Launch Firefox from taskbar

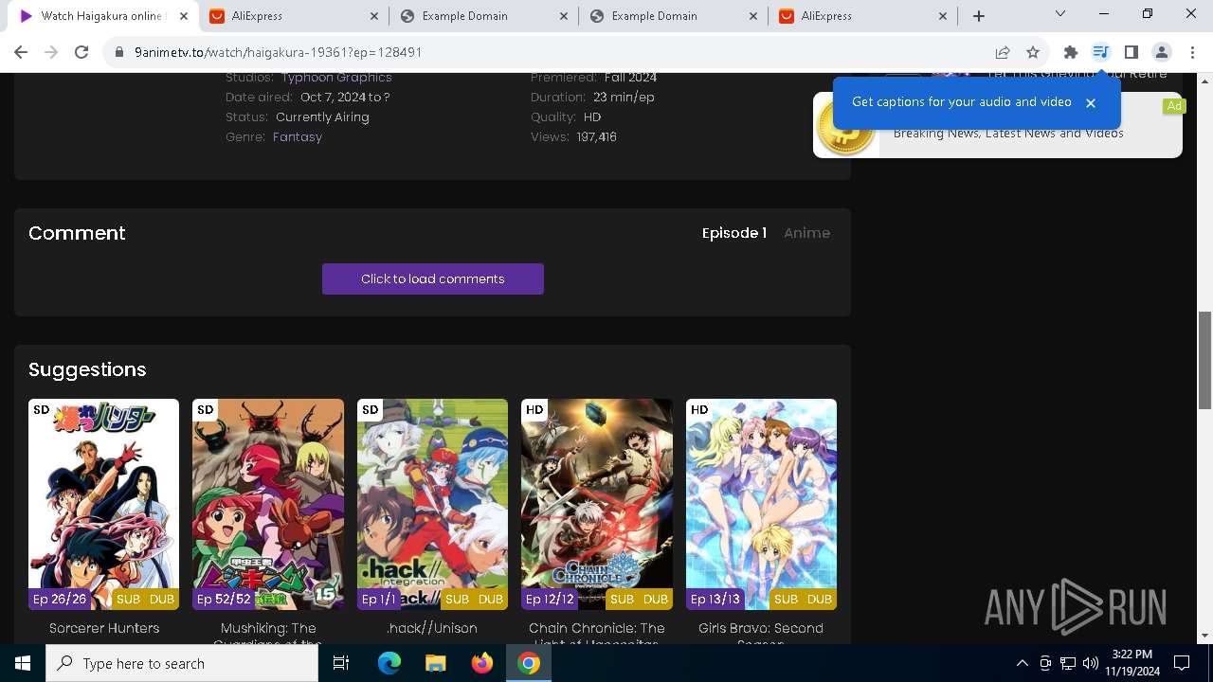coord(482,663)
